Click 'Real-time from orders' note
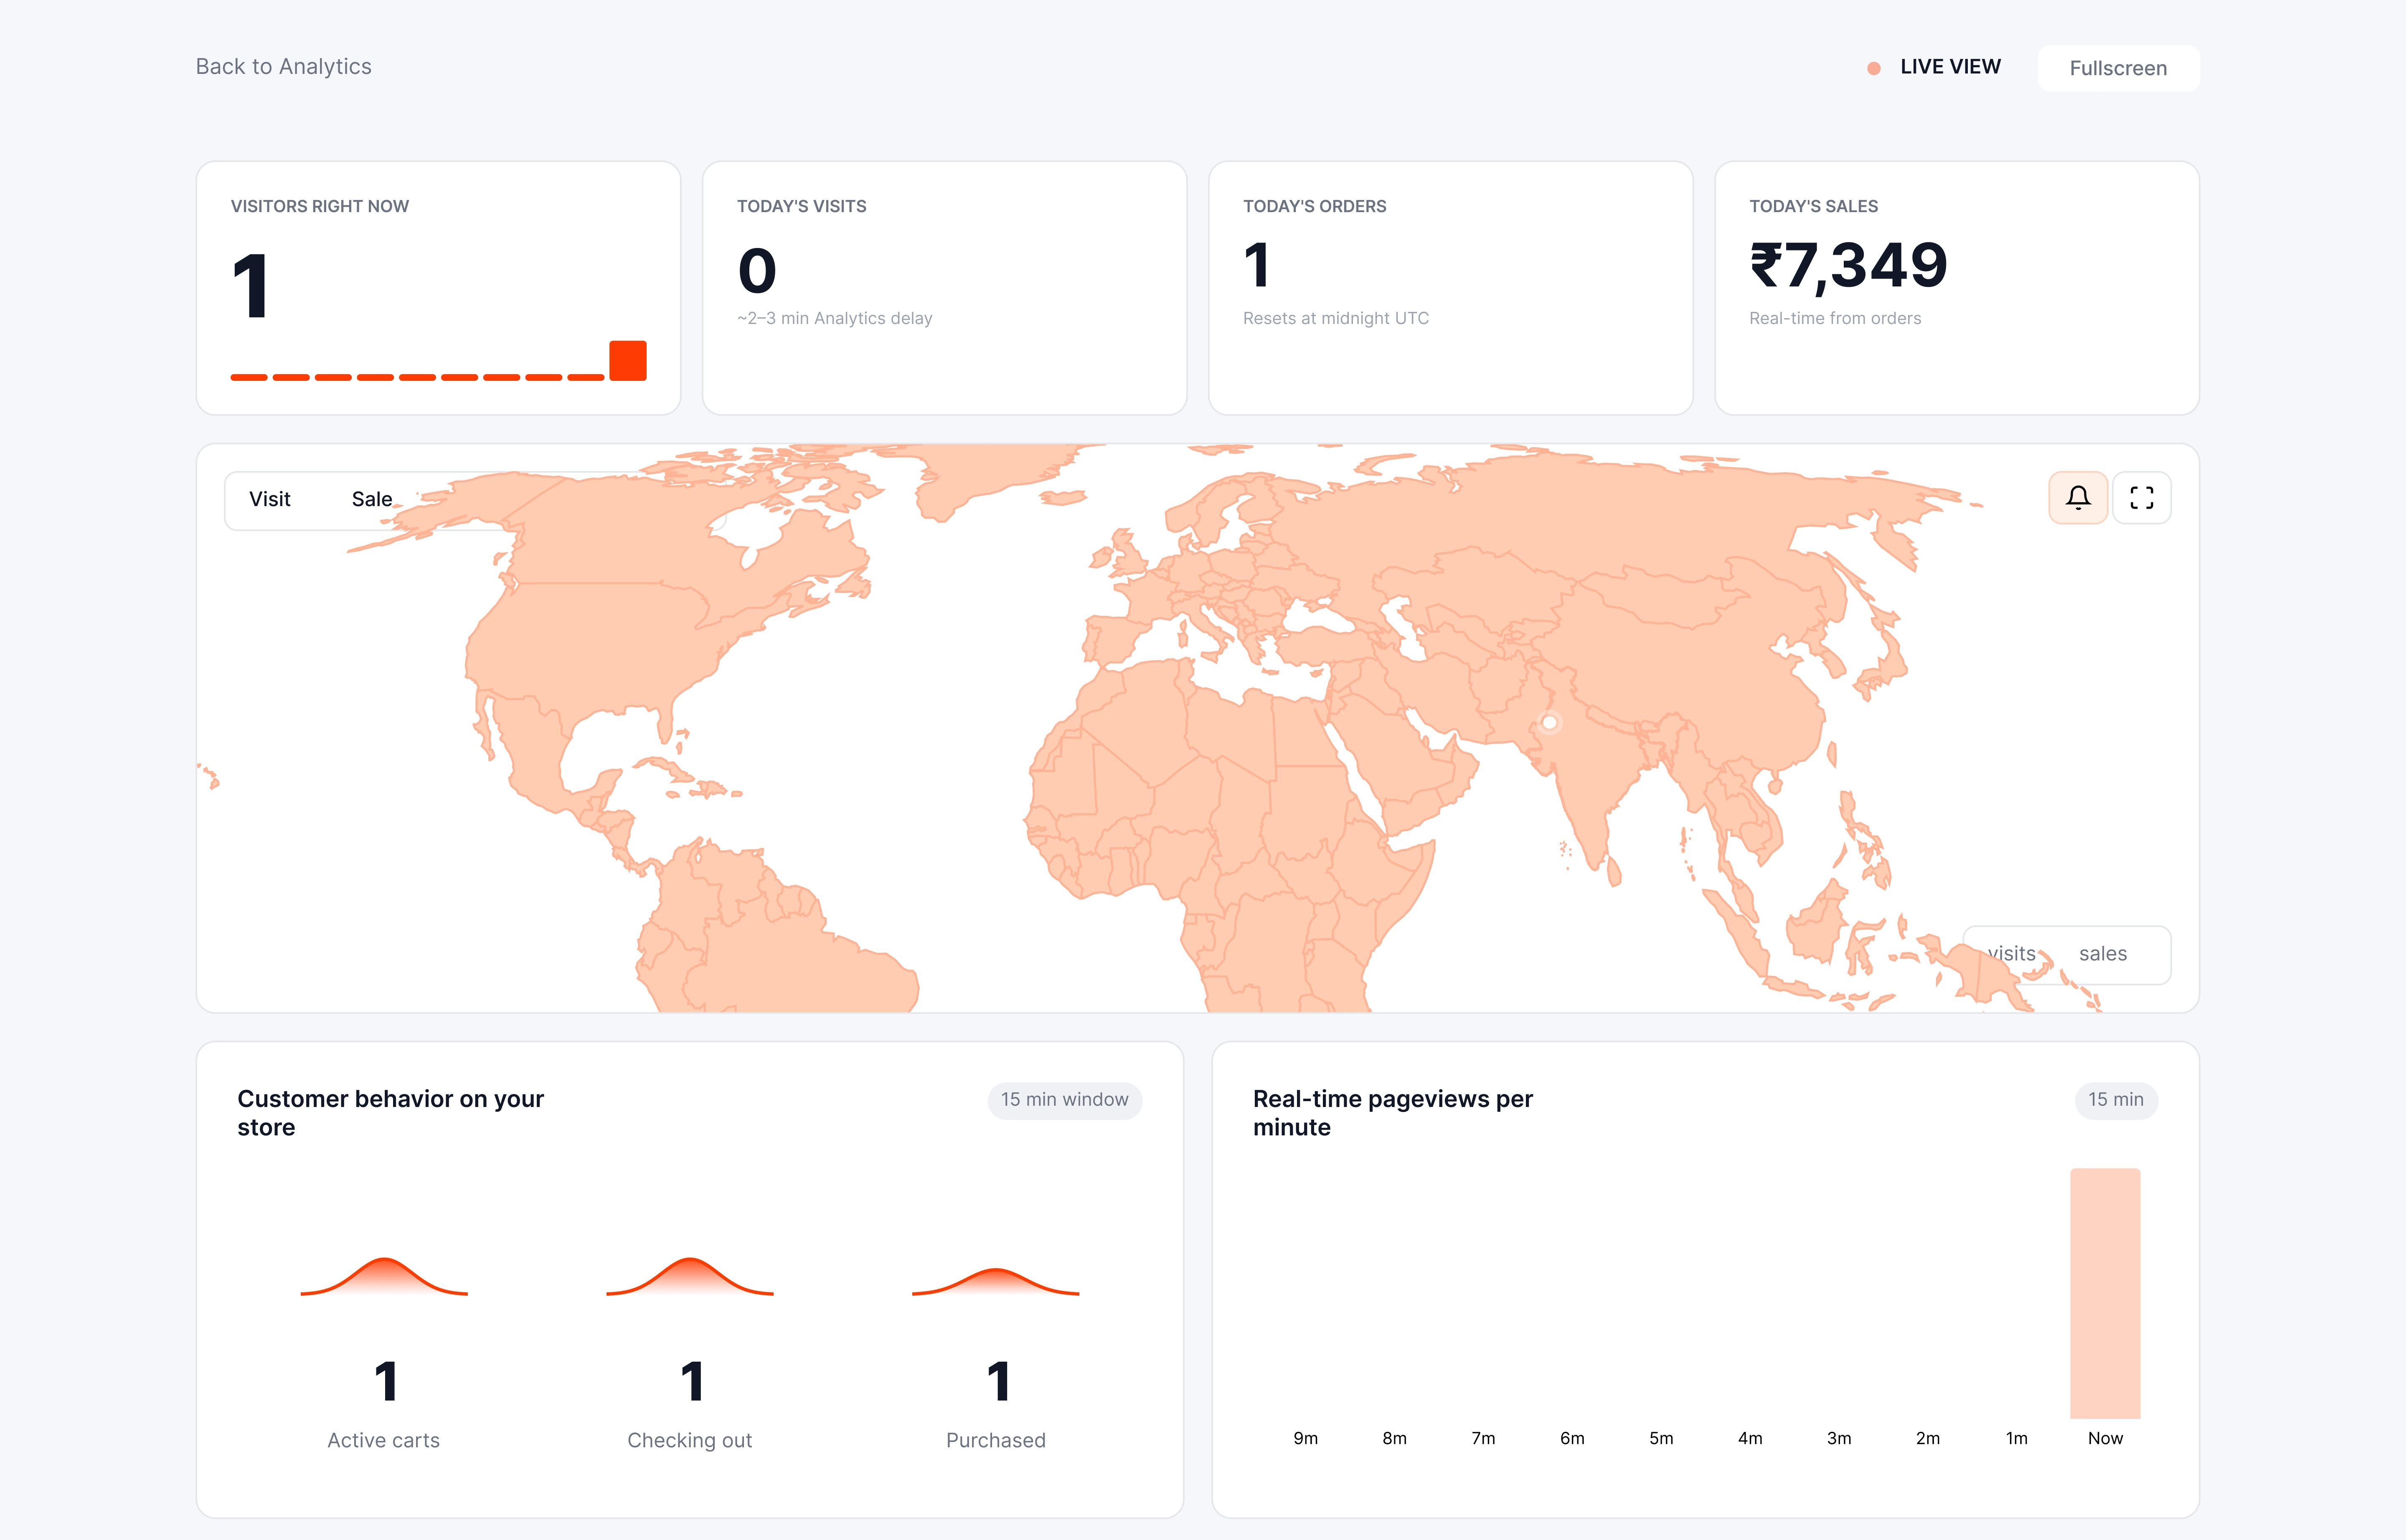2406x1540 pixels. click(1835, 318)
